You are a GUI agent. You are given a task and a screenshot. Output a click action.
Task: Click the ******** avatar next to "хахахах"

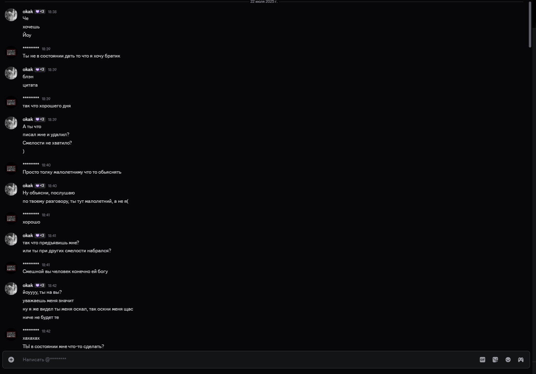[11, 334]
